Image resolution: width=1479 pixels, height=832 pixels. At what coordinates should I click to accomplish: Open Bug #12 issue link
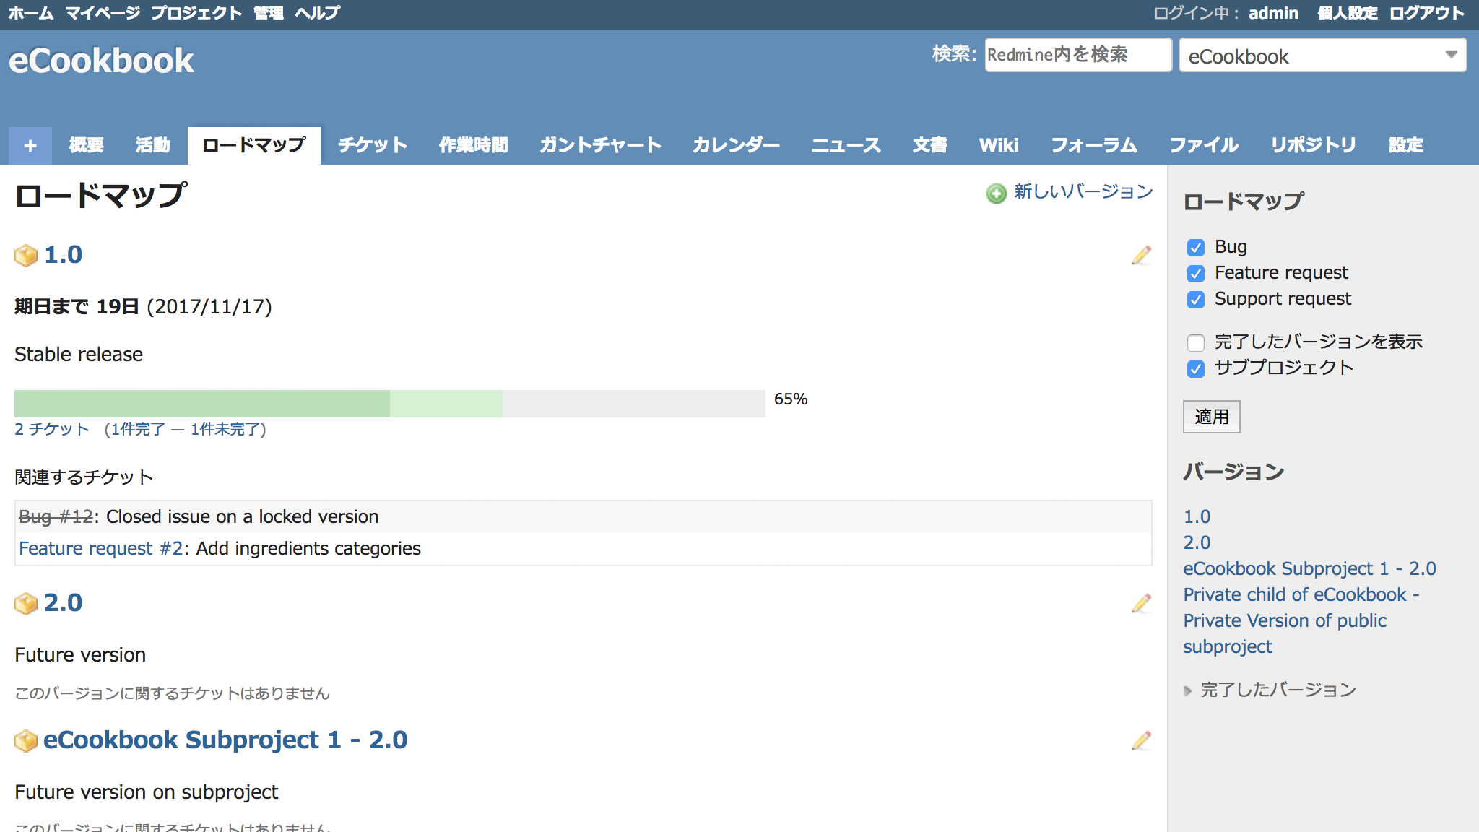click(x=56, y=516)
